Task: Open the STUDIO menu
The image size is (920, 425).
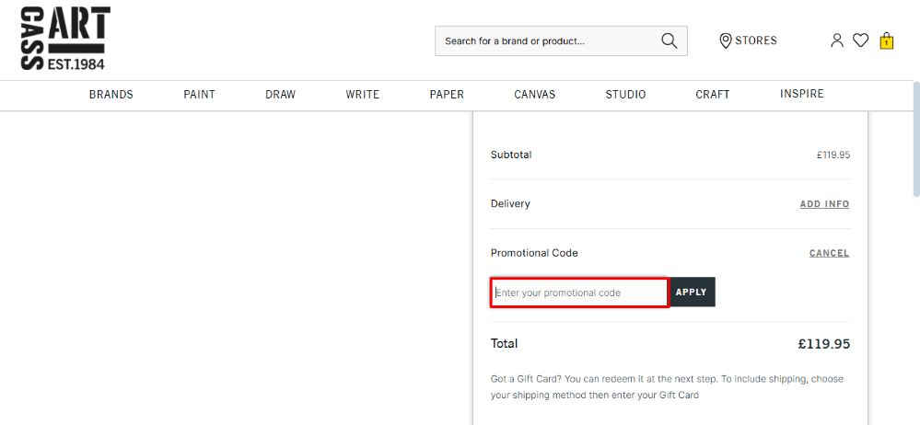Action: (x=625, y=95)
